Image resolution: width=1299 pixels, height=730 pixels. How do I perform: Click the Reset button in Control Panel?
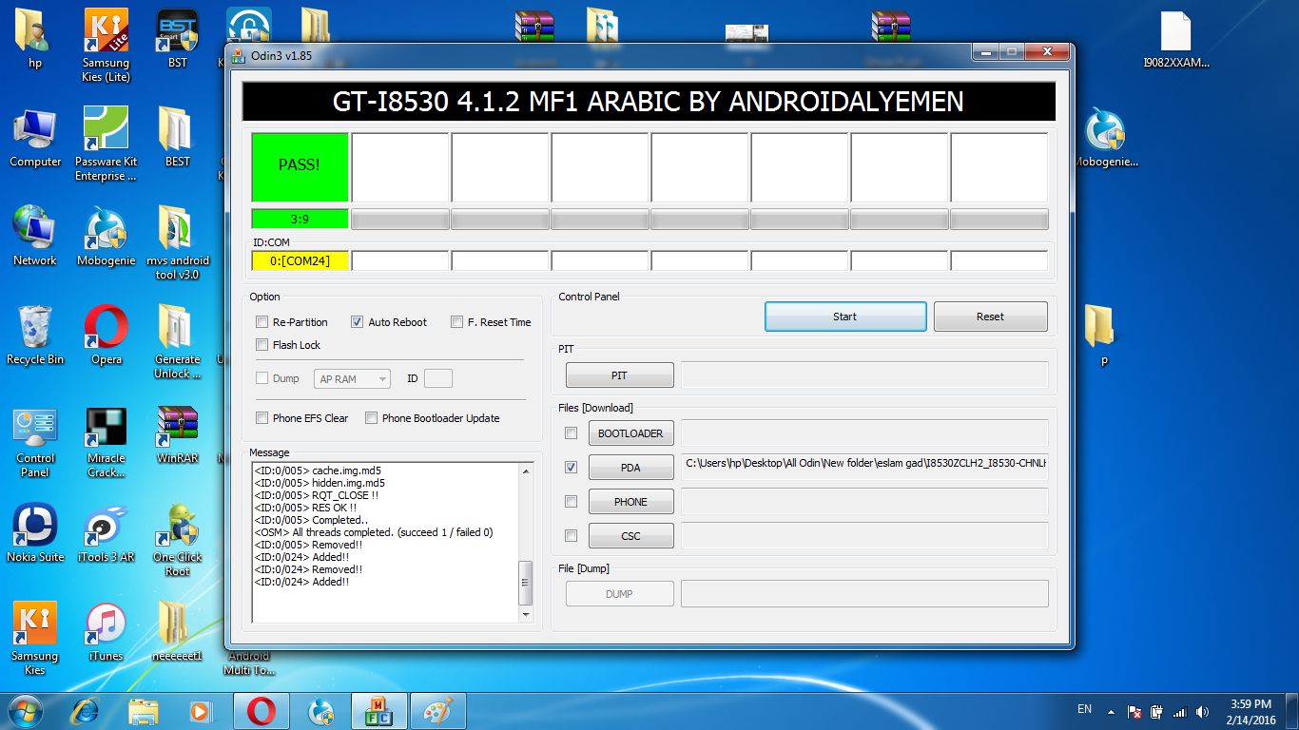991,317
